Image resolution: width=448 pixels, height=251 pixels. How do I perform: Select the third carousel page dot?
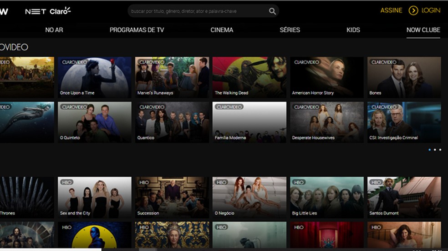[440, 150]
